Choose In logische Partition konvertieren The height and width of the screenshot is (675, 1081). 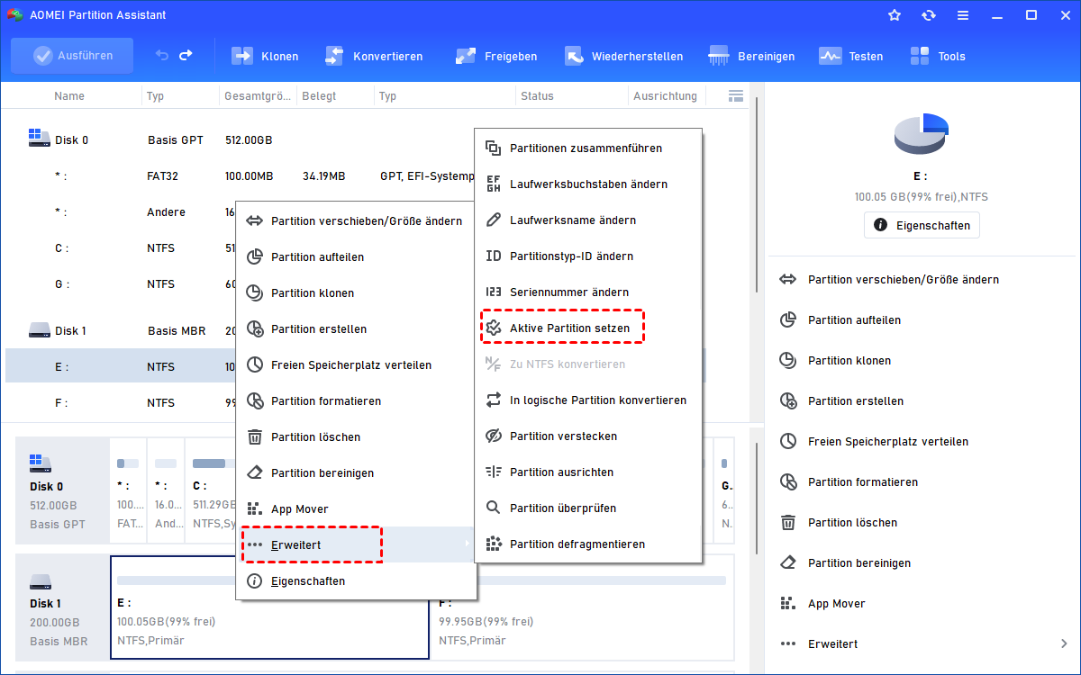click(588, 400)
